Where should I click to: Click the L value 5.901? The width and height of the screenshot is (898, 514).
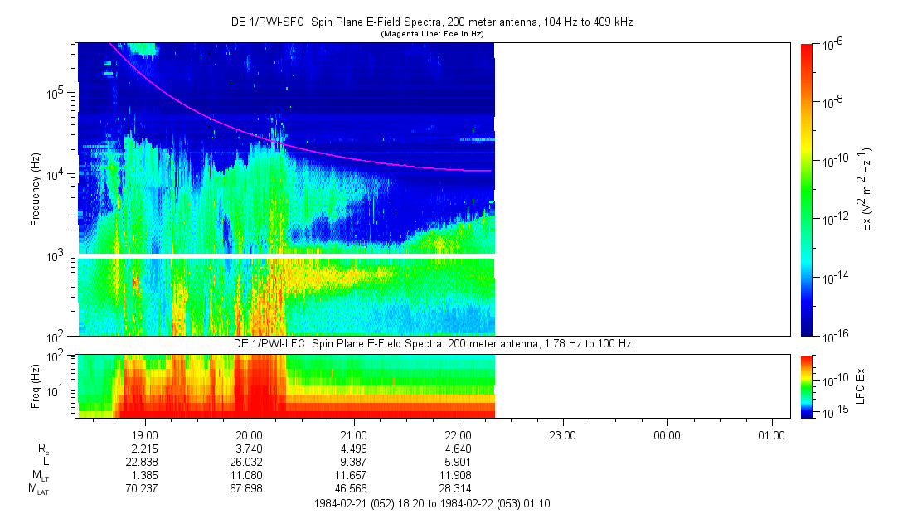coord(458,463)
